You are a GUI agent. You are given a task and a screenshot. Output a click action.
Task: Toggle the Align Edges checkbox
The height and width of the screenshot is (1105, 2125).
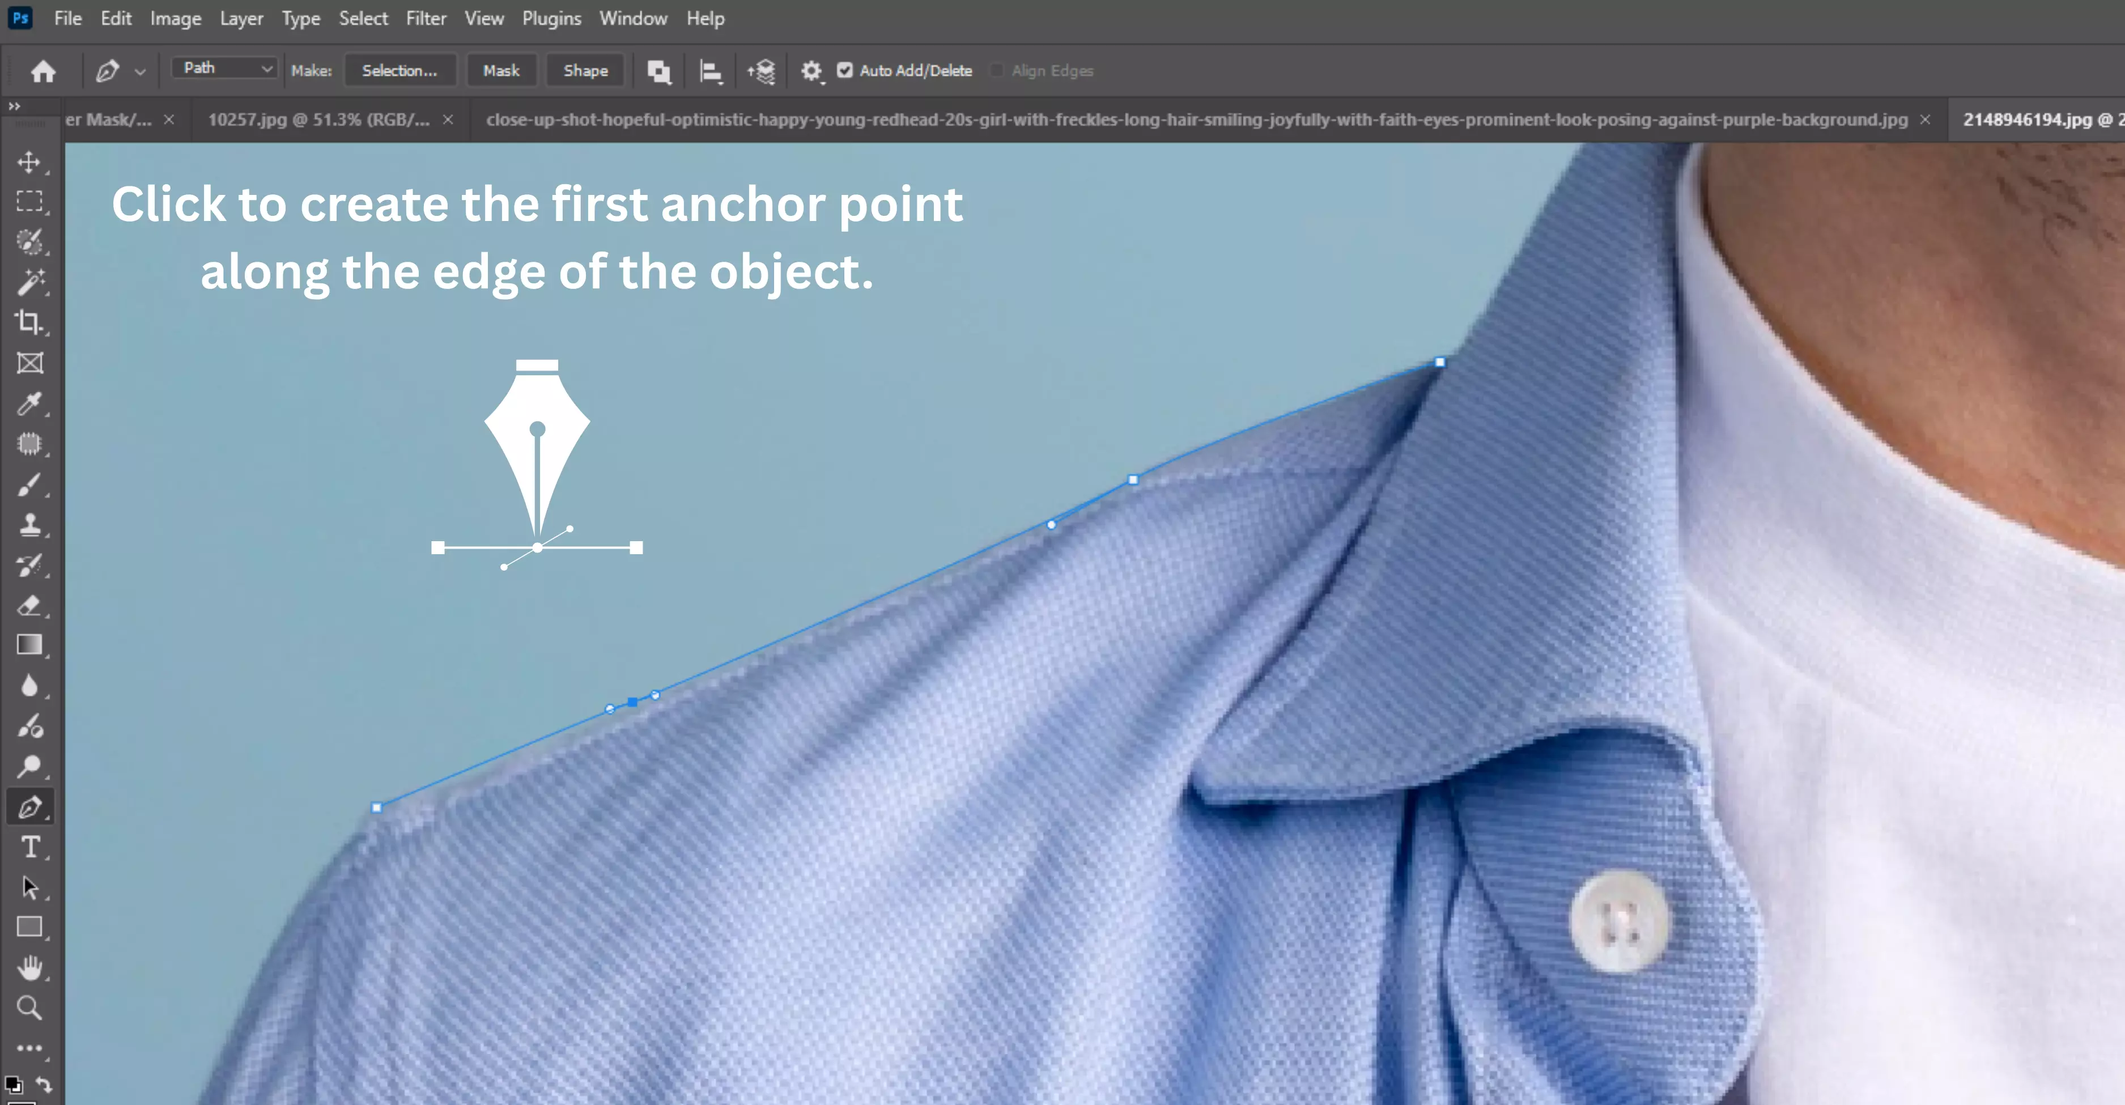click(997, 71)
